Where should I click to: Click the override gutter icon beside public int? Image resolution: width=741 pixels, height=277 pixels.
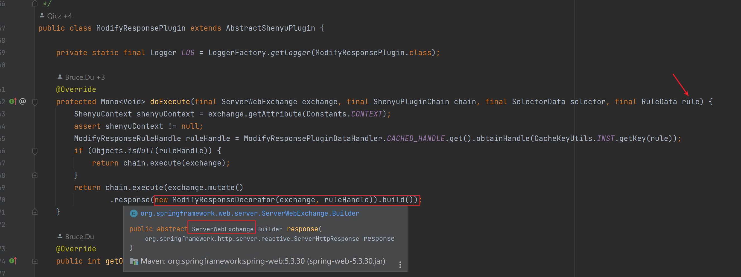pyautogui.click(x=13, y=261)
